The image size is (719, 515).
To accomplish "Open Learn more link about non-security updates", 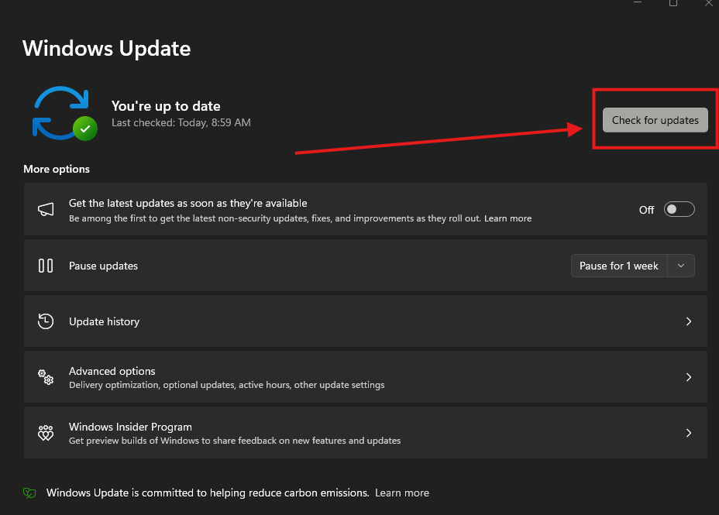I will coord(507,218).
